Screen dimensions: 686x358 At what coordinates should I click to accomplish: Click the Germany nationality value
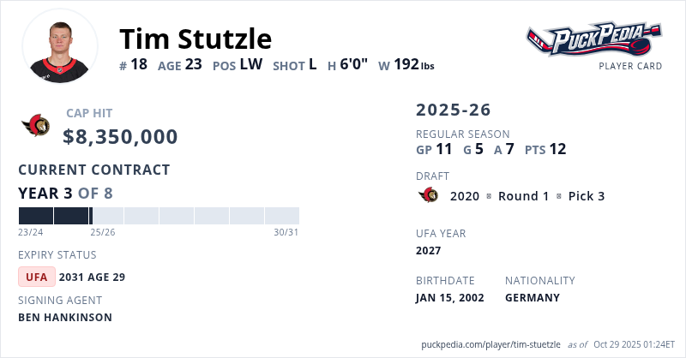pyautogui.click(x=533, y=298)
